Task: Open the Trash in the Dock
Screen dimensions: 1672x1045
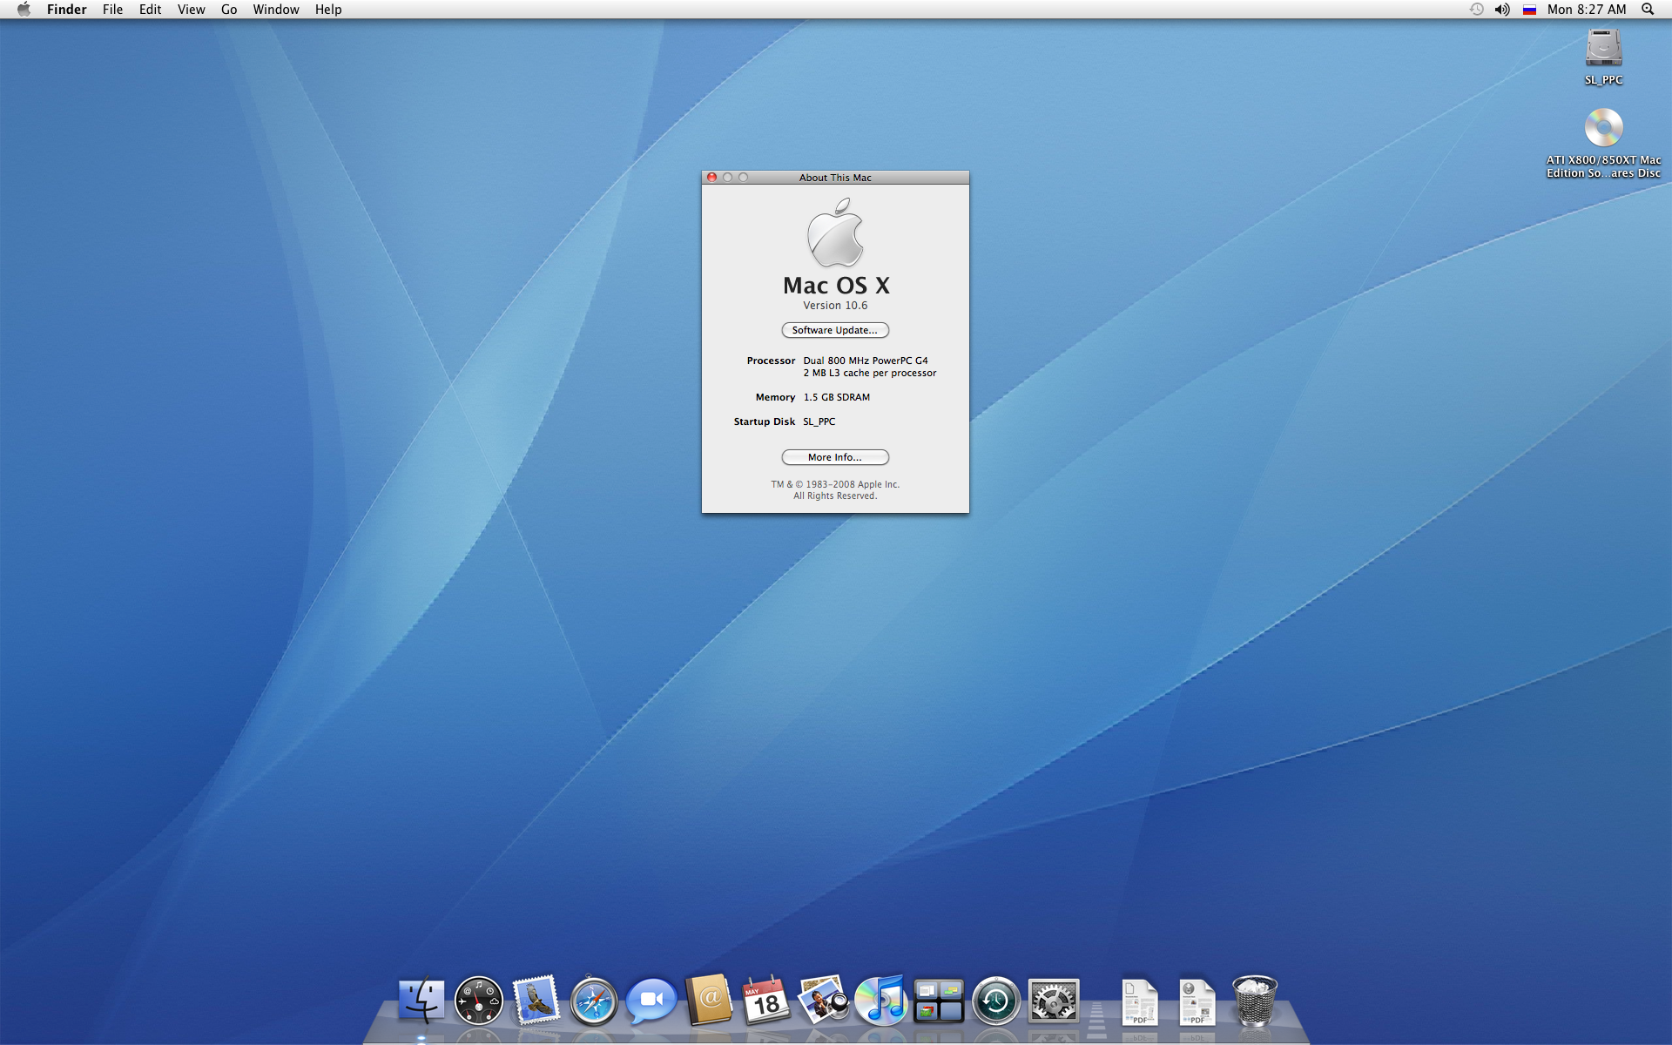Action: pos(1255,1000)
